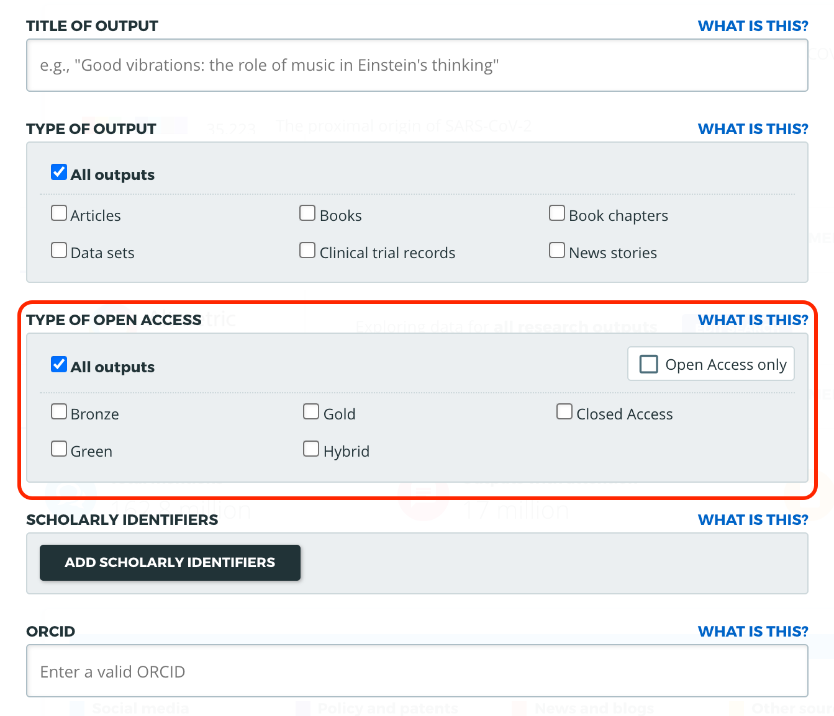Viewport: 834px width, 716px height.
Task: Tick the Clinical trial records checkbox
Action: pyautogui.click(x=307, y=250)
